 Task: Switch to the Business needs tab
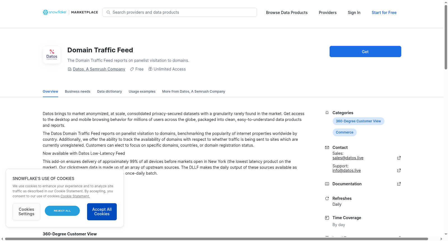[78, 92]
